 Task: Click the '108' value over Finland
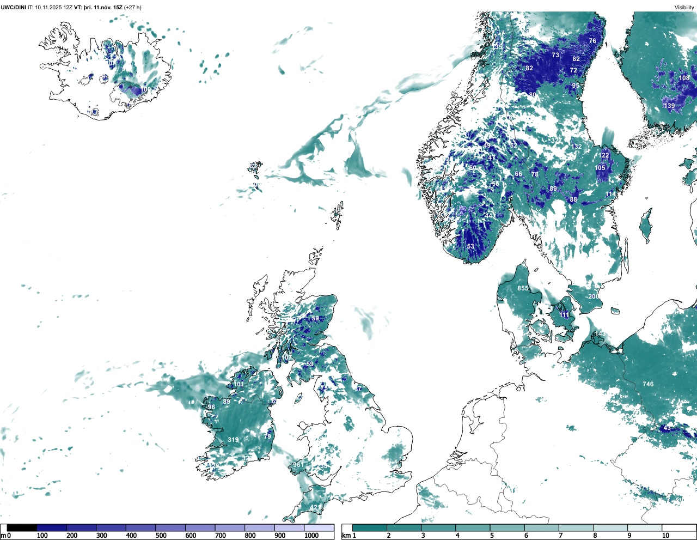pos(684,78)
